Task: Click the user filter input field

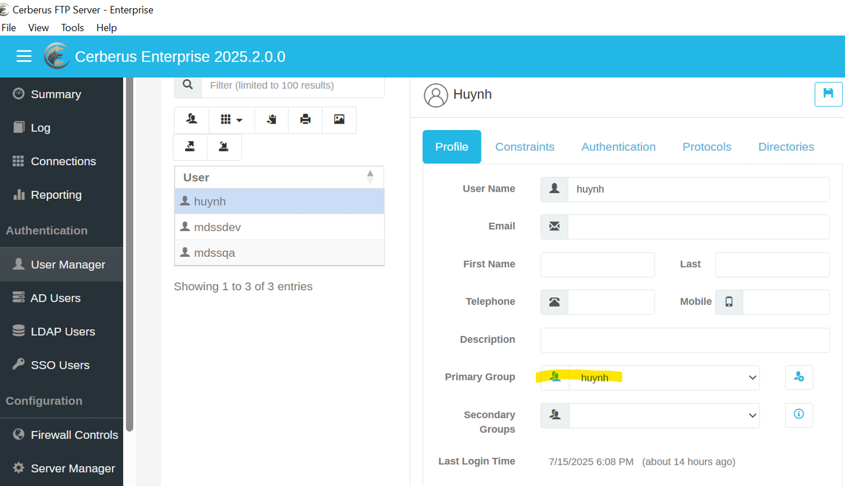Action: coord(293,85)
